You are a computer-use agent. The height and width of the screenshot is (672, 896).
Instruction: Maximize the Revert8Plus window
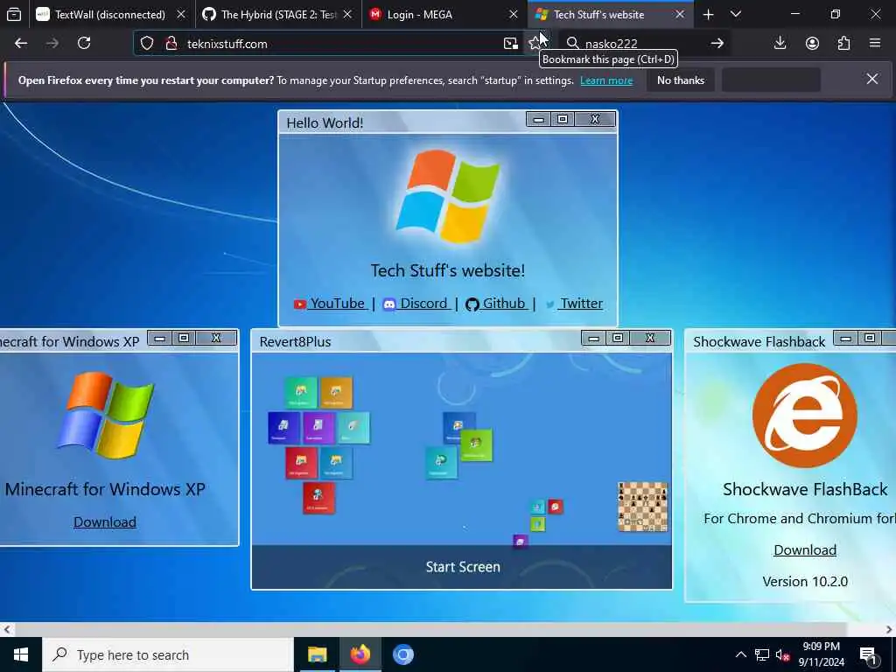click(618, 339)
